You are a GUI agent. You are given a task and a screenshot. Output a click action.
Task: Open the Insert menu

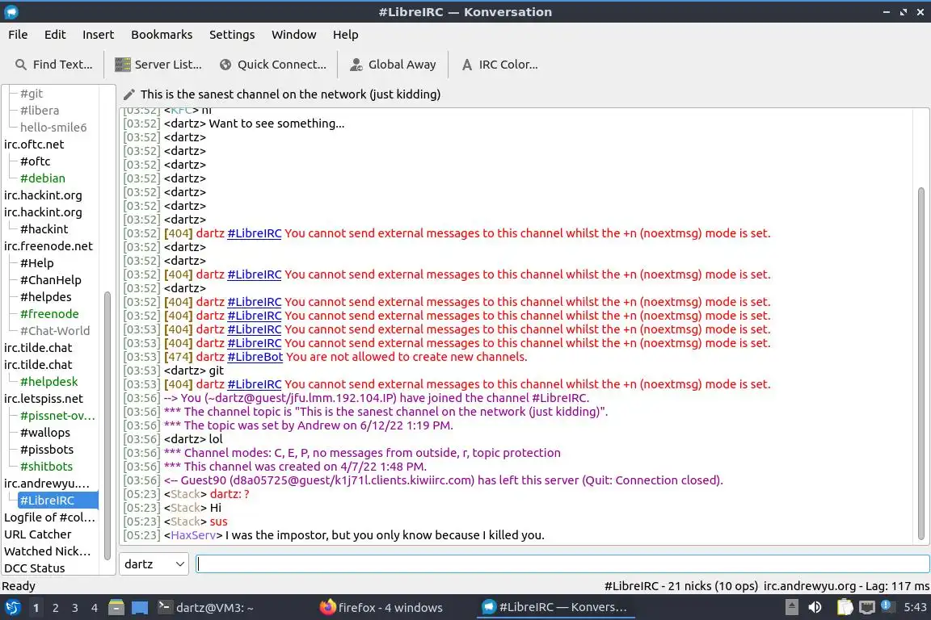point(98,35)
